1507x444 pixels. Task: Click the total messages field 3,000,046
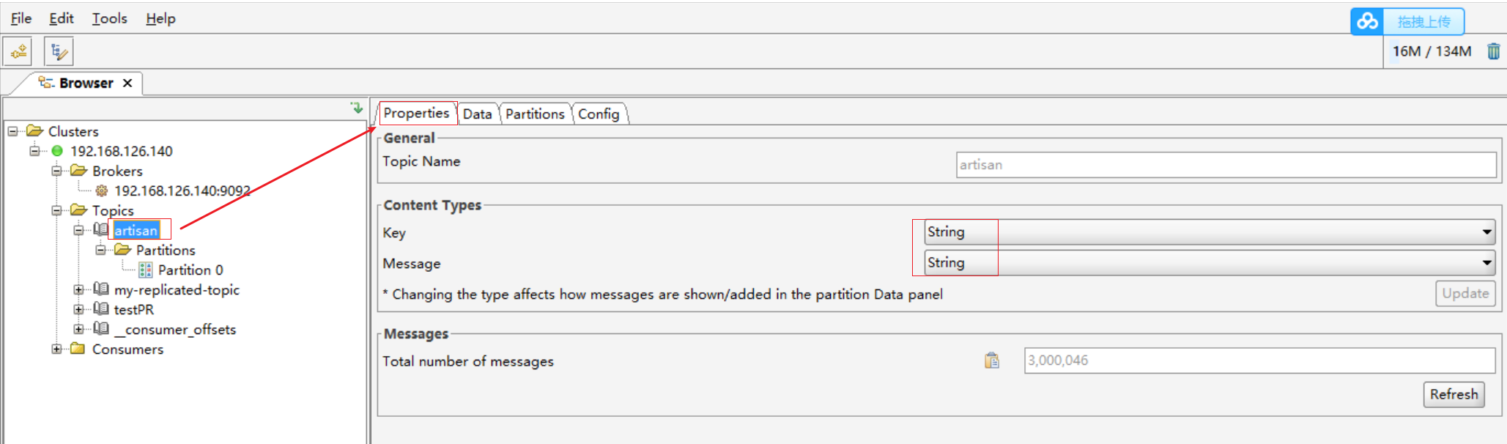tap(1259, 360)
